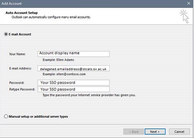Image resolution: width=194 pixels, height=138 pixels.
Task: Click the "Retype Password:" label
Action: point(22,89)
